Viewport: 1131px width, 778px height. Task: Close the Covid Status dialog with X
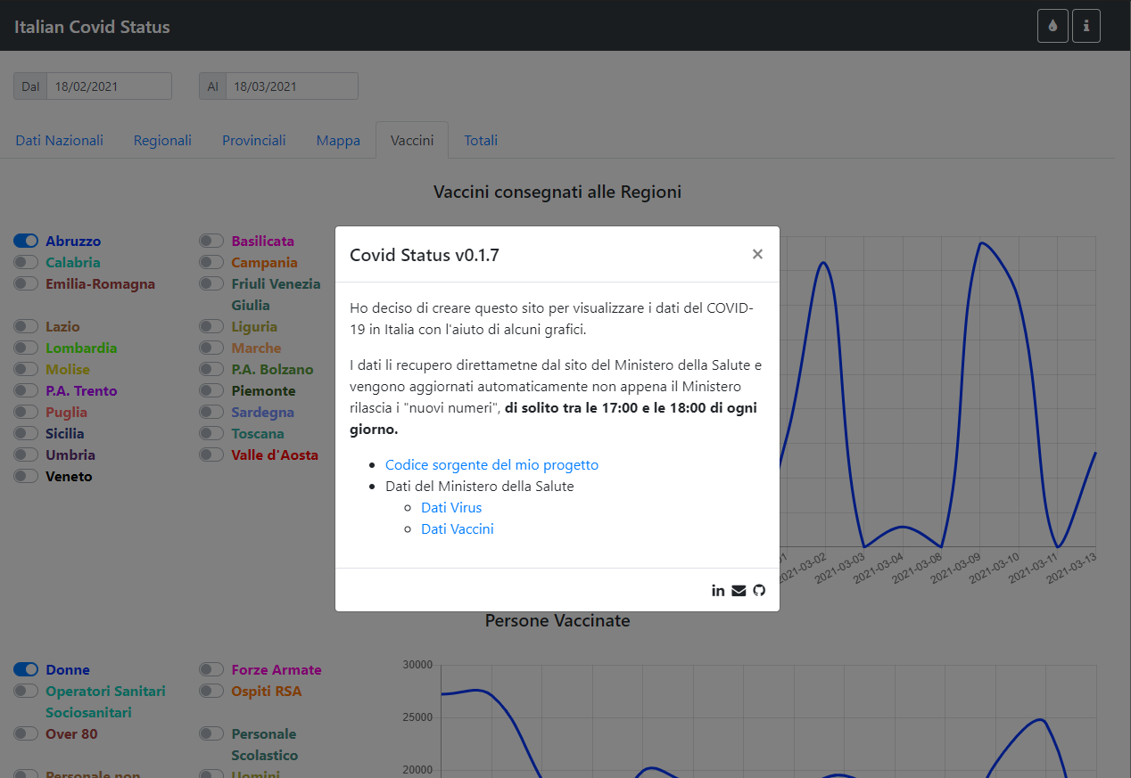click(x=757, y=254)
